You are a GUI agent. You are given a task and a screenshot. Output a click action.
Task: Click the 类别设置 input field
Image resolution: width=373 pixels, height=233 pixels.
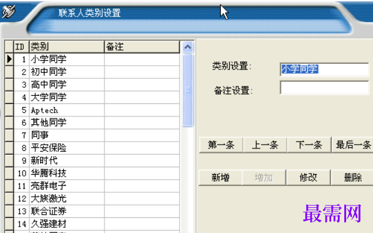point(324,70)
